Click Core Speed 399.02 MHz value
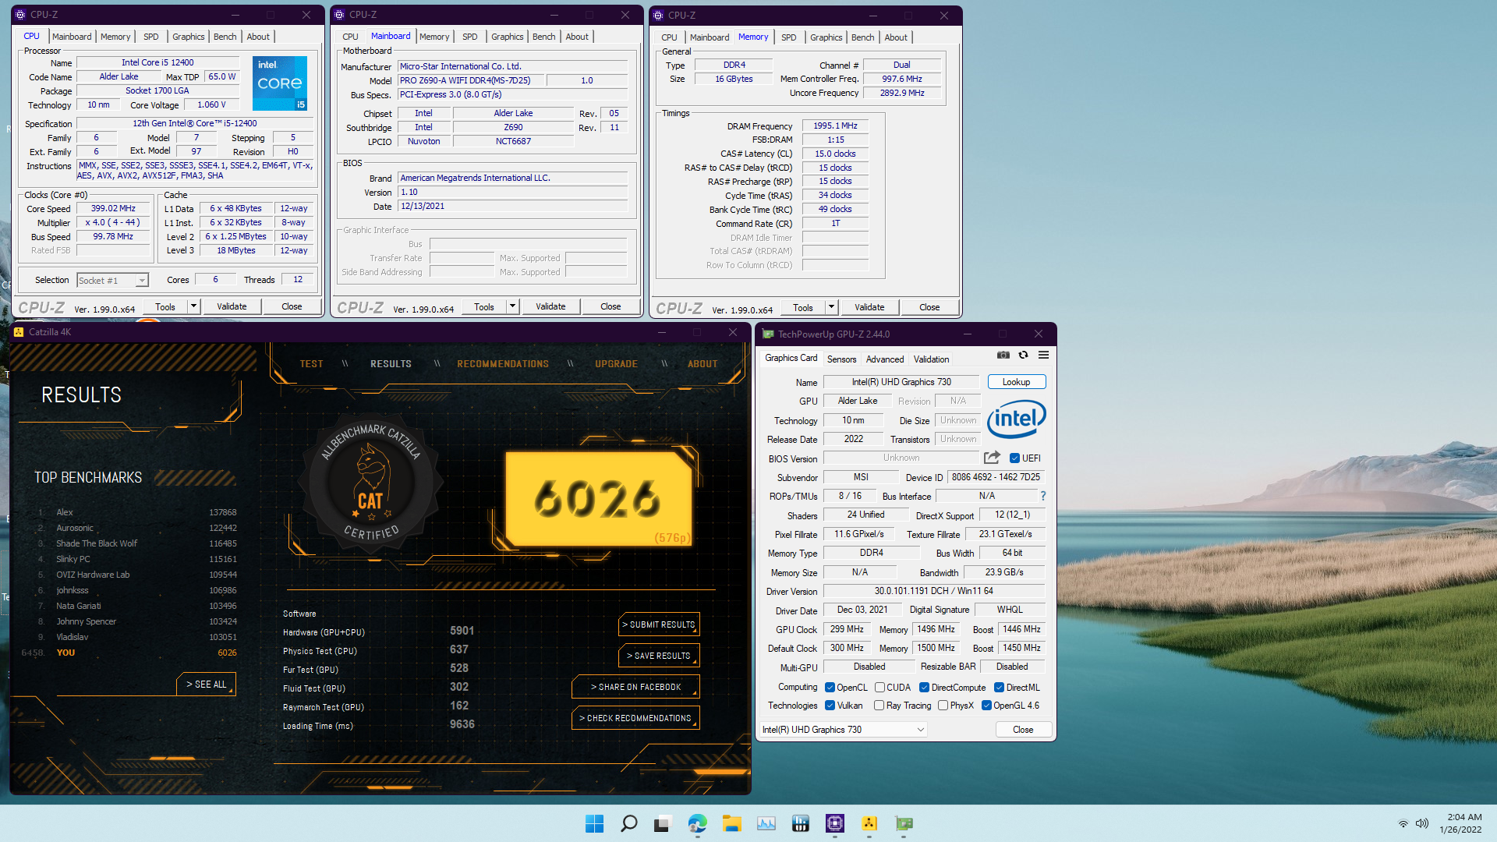 click(113, 208)
